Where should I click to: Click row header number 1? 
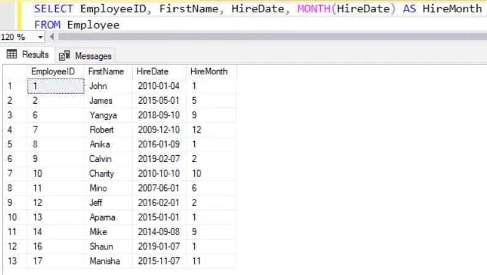14,87
